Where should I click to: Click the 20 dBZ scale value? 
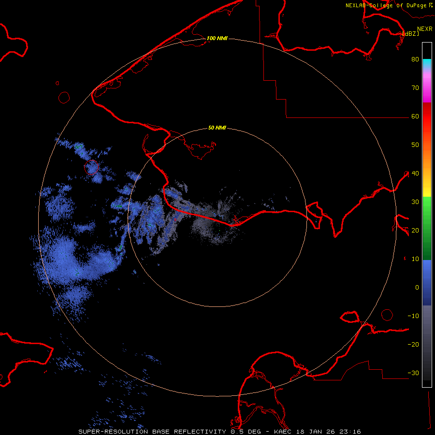click(415, 231)
